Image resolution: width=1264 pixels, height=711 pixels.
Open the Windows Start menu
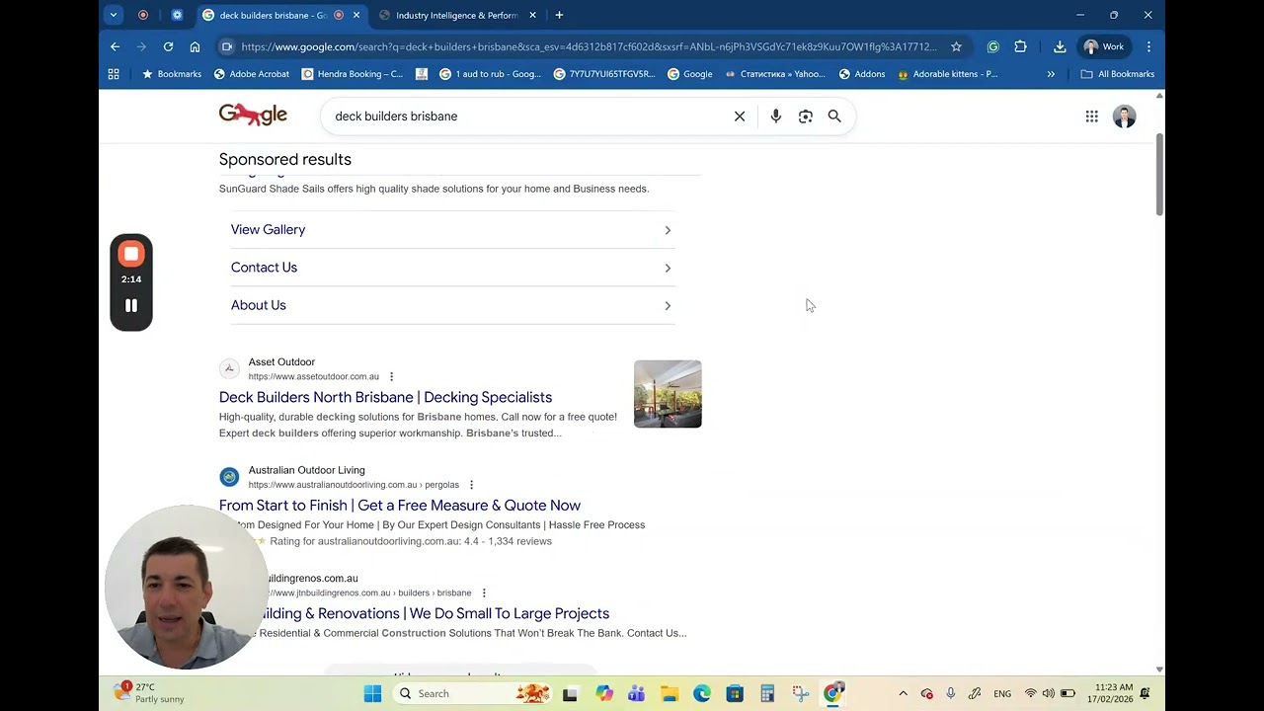372,693
